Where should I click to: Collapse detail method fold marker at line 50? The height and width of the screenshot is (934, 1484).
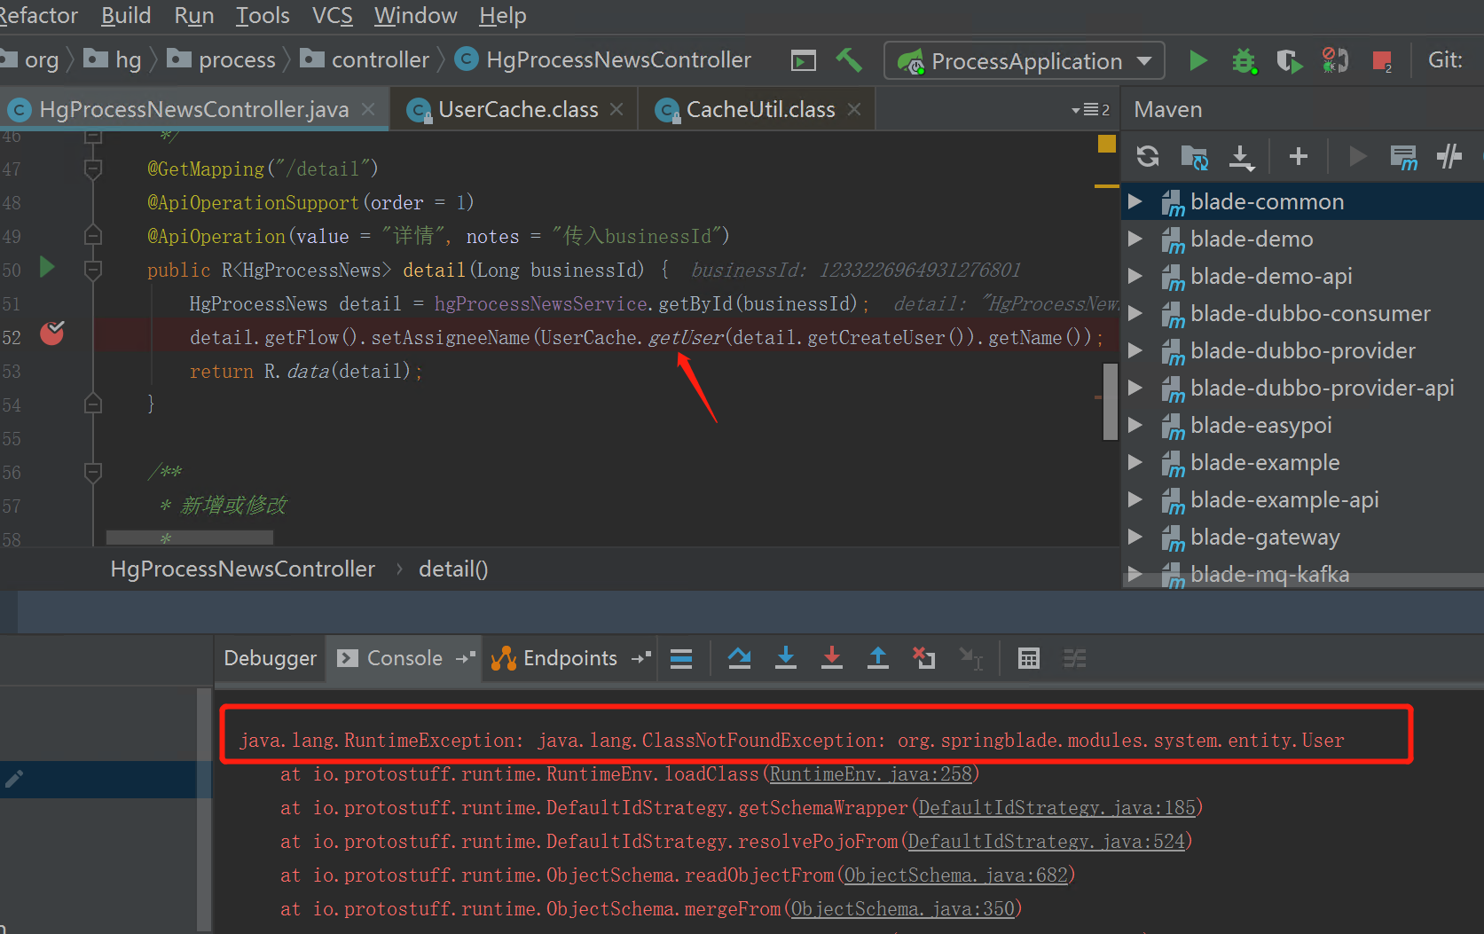click(x=93, y=269)
